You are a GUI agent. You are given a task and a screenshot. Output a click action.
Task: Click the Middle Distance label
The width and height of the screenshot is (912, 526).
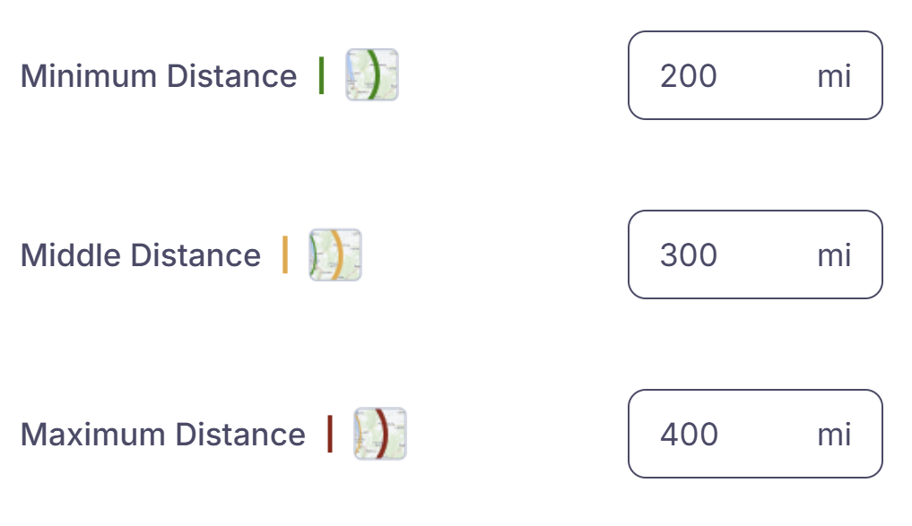(141, 255)
